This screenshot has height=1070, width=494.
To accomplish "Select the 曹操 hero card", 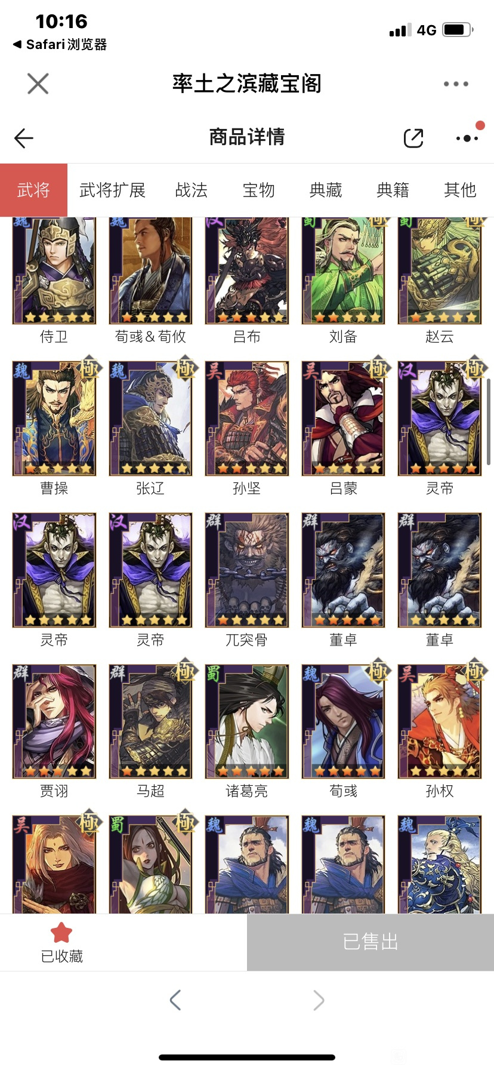I will pos(54,428).
